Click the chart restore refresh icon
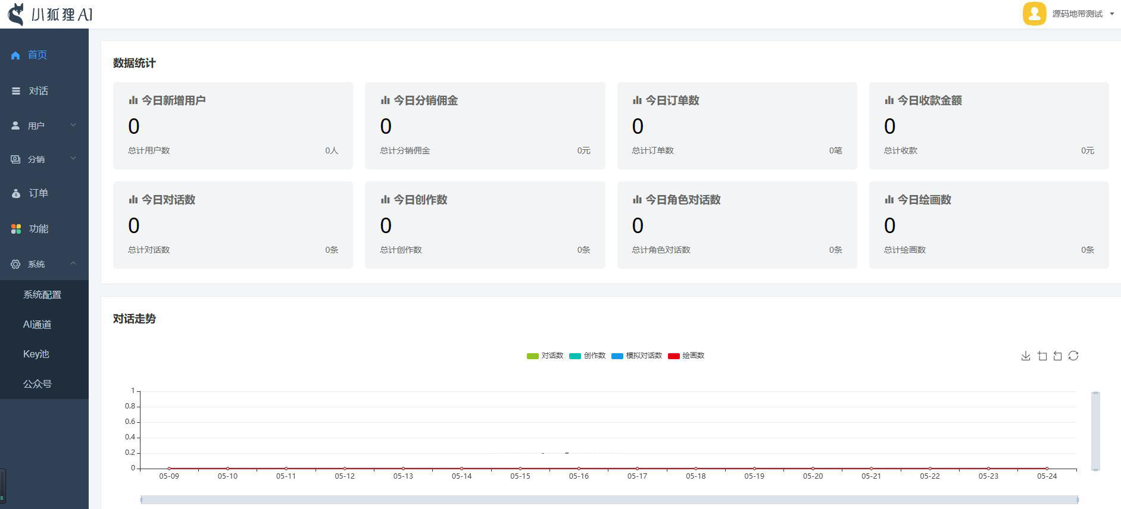1121x509 pixels. (1073, 356)
